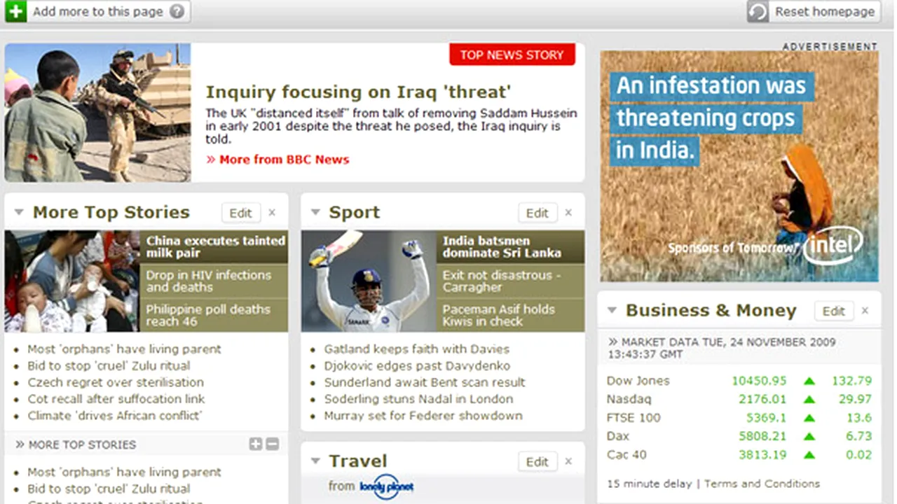Select China executes tainted milk pair tab
This screenshot has width=897, height=504.
point(215,246)
